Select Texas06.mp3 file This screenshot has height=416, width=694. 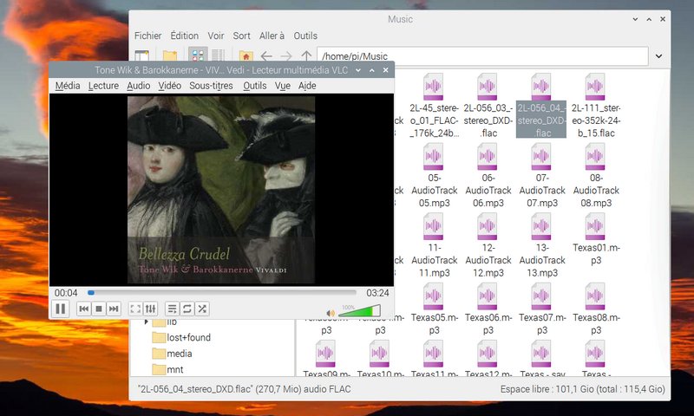pos(488,309)
